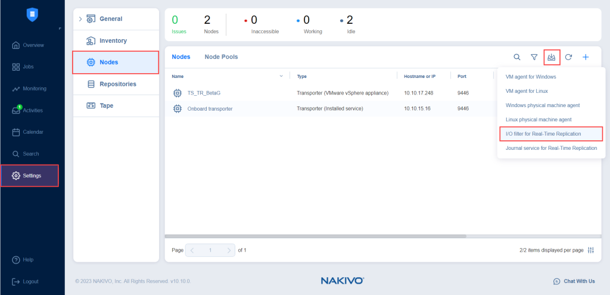This screenshot has width=610, height=295.
Task: Click the Nodes count summary
Action: click(x=211, y=25)
